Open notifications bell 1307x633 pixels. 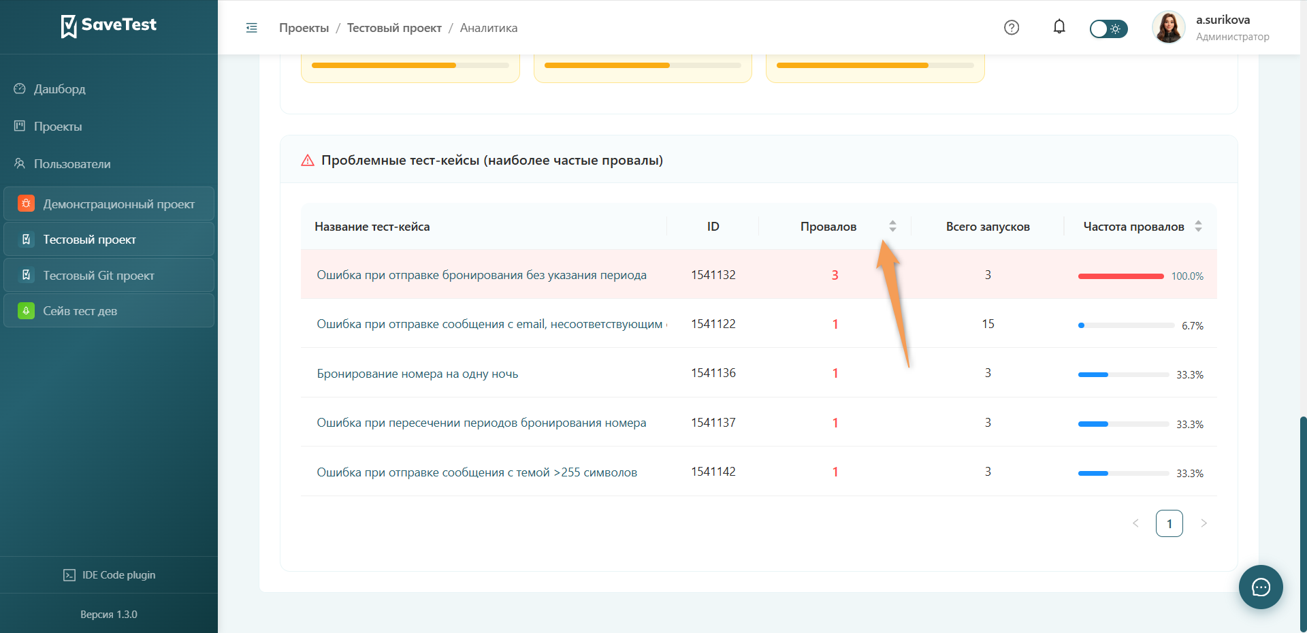coord(1059,27)
